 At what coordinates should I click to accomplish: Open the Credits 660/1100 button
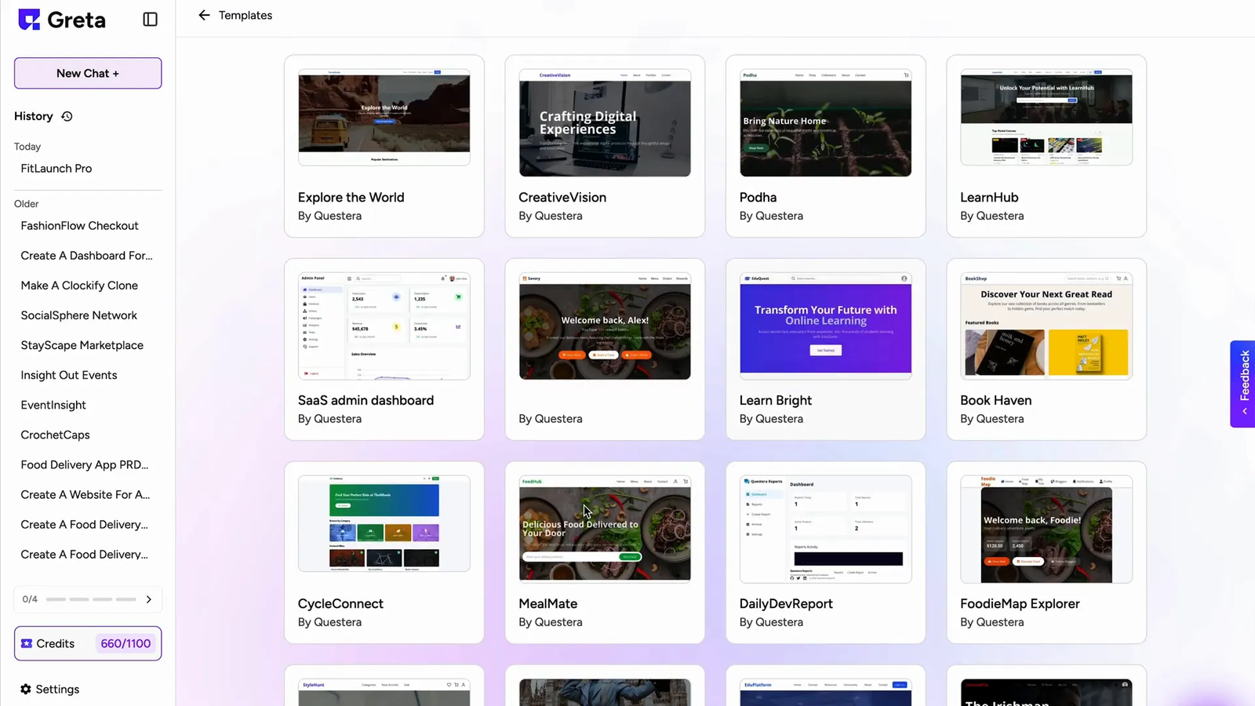[x=88, y=643]
